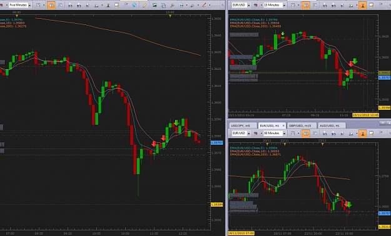Open chart type icon in 60 Minutes toolbar
The image size is (391, 236).
[x=293, y=133]
